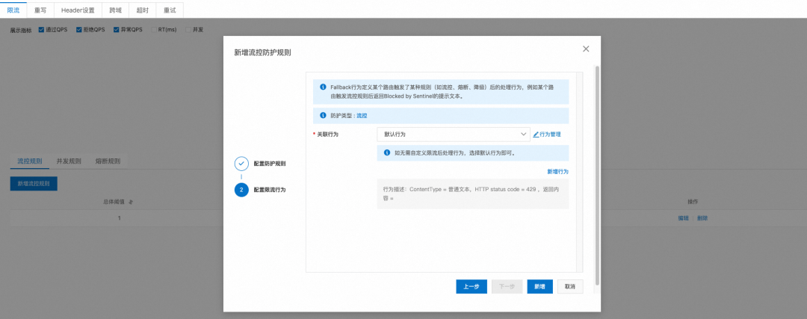Screen dimensions: 807x319
Task: Click the 操作 column header
Action: coord(693,202)
